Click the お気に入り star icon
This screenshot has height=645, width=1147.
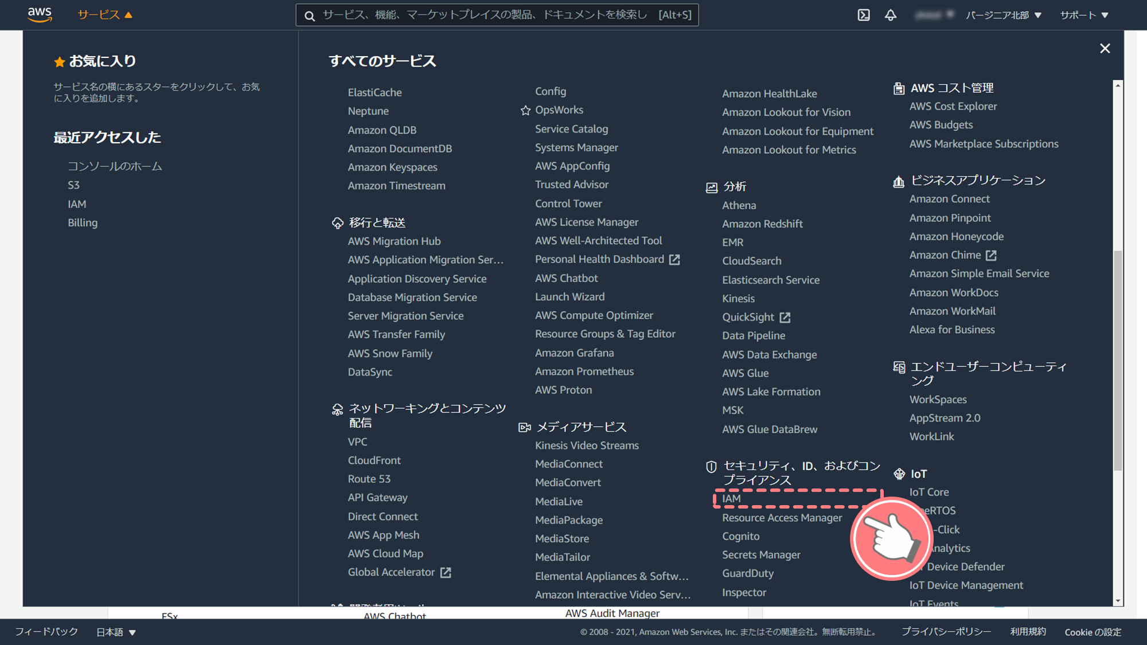[x=59, y=62]
